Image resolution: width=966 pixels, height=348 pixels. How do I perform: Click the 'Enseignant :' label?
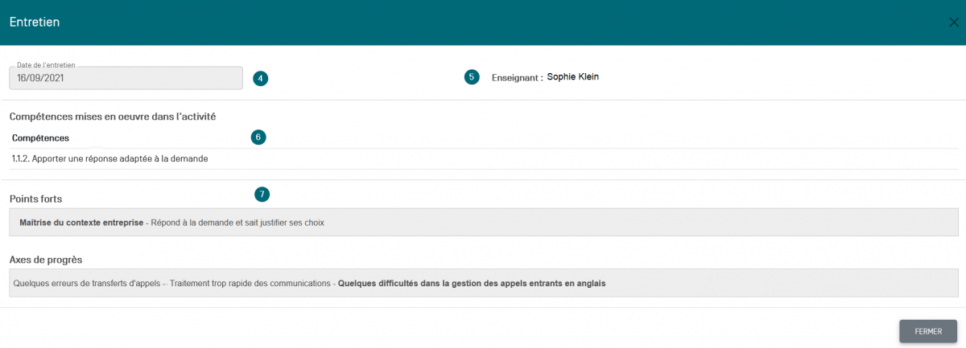pyautogui.click(x=517, y=78)
